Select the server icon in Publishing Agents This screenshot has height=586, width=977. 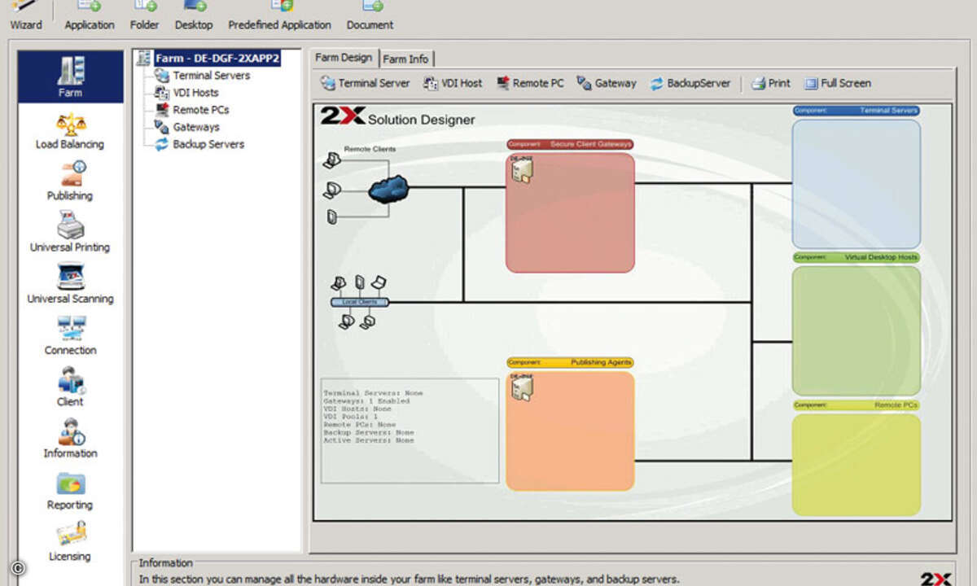521,388
